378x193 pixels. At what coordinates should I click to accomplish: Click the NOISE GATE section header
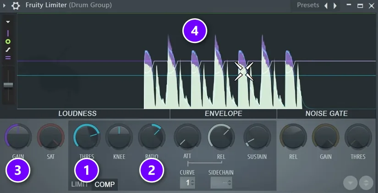(327, 113)
